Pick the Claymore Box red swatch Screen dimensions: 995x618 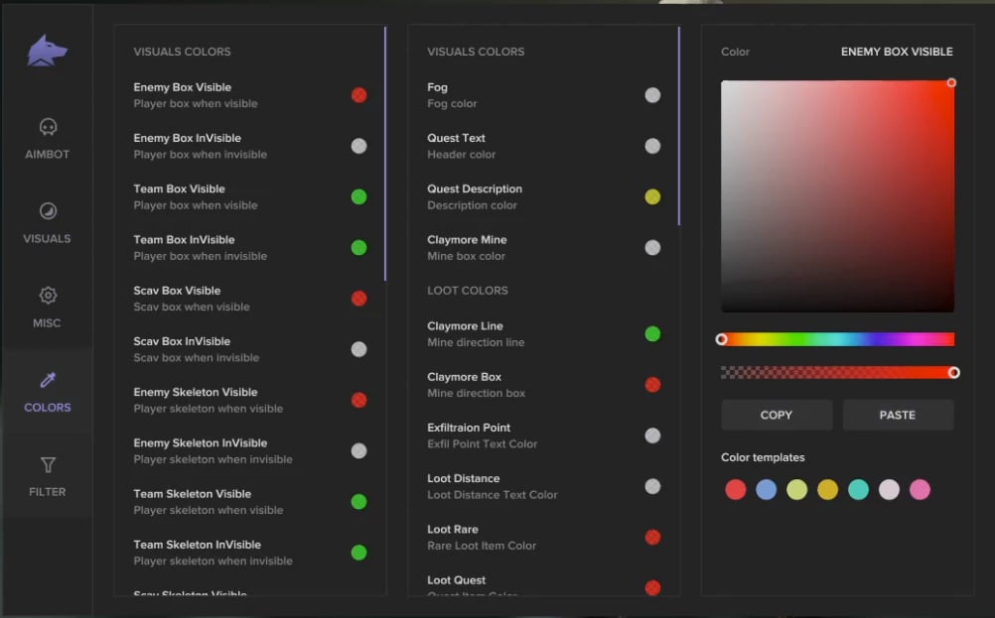[652, 385]
